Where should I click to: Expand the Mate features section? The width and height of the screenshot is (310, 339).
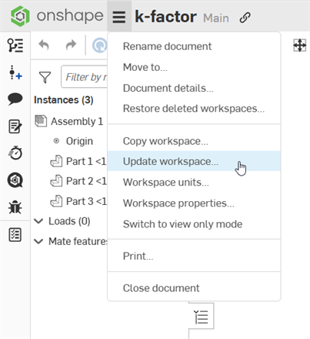[38, 241]
